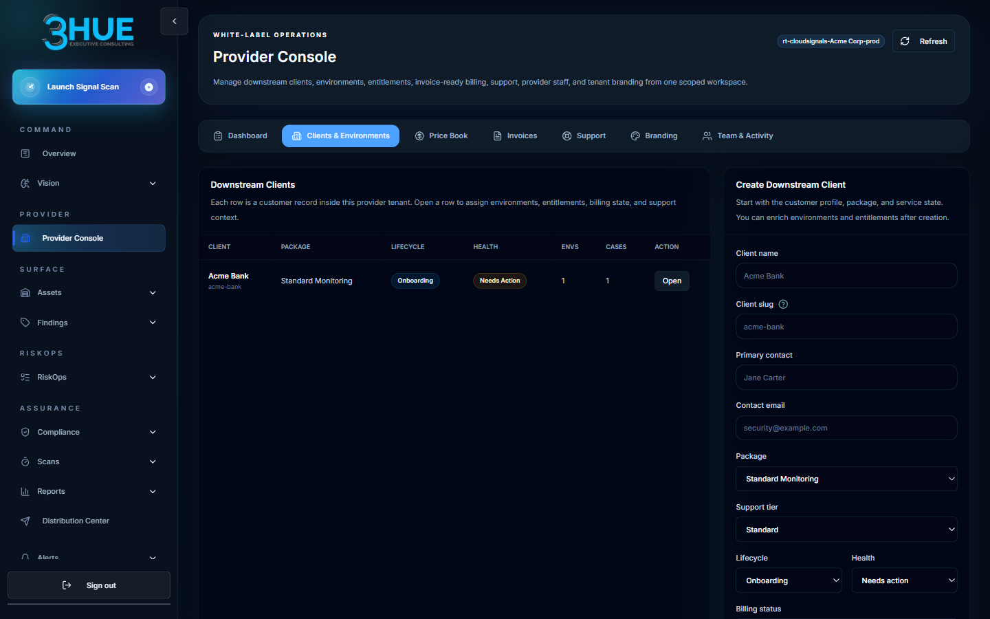Click the Primary contact input field
The height and width of the screenshot is (619, 990).
(846, 378)
